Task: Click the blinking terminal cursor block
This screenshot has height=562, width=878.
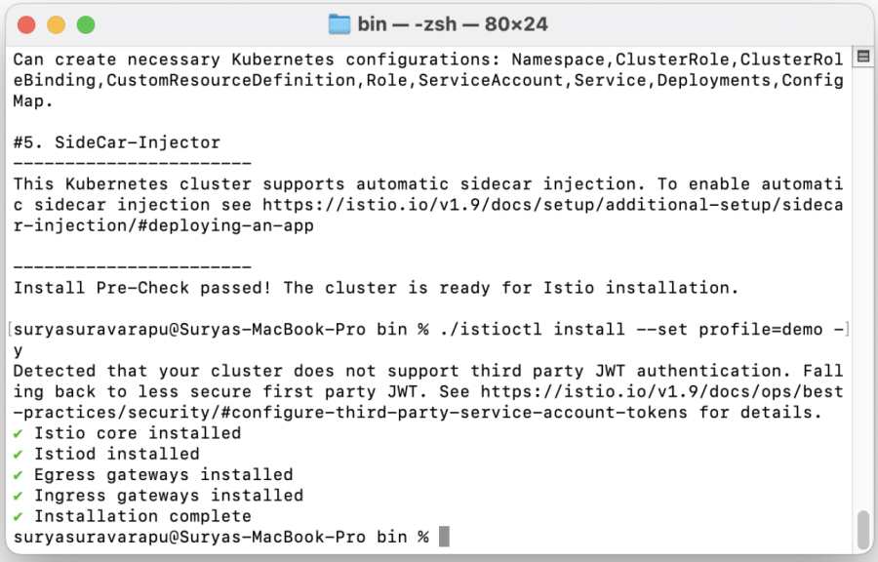Action: 446,537
